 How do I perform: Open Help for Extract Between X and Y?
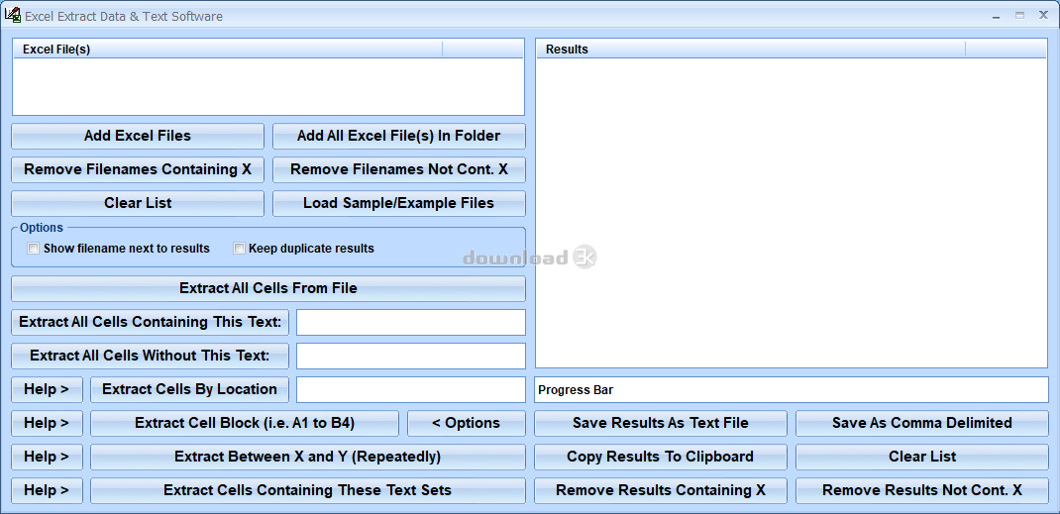[47, 457]
